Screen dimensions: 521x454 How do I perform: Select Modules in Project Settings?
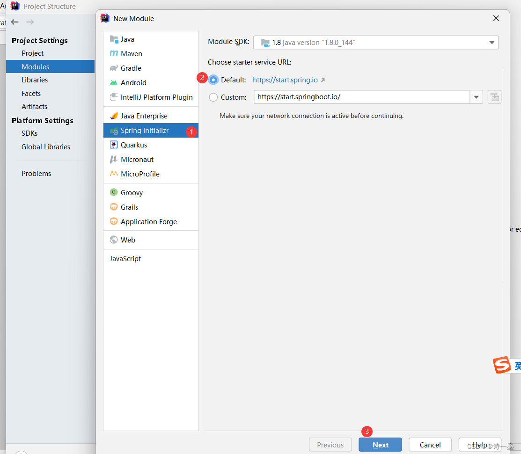[50, 66]
